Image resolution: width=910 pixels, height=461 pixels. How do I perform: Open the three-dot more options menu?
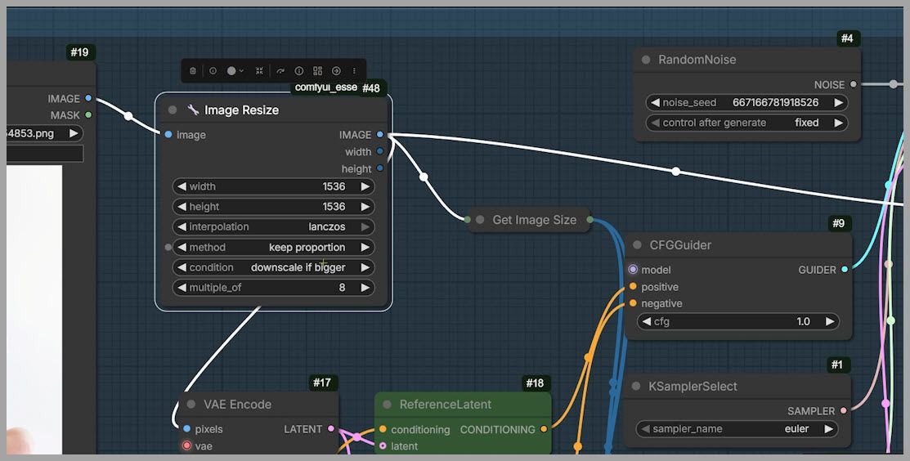point(354,71)
